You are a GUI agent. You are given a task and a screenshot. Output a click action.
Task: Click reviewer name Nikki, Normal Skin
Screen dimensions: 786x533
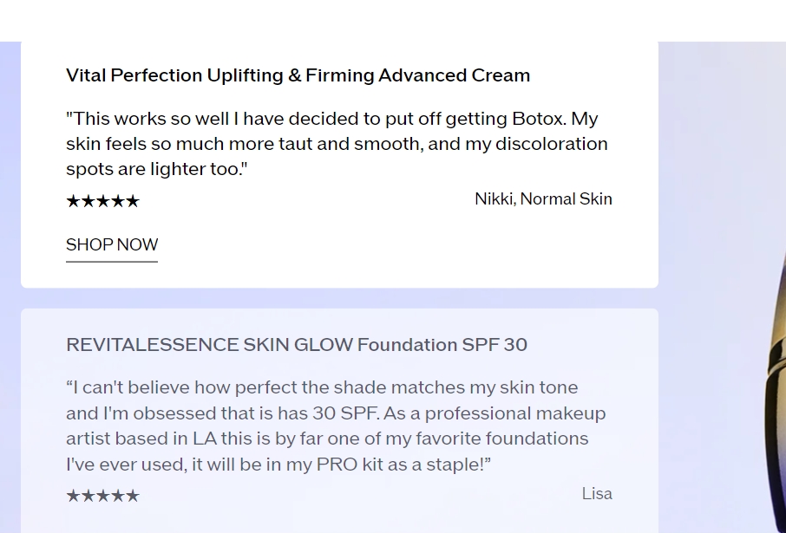543,198
